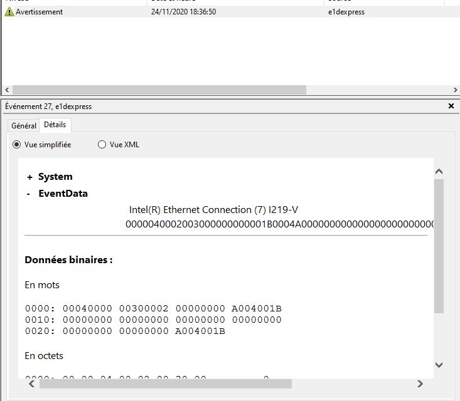Click the warning triangle icon beside Avertissement
Image resolution: width=460 pixels, height=401 pixels.
point(9,12)
